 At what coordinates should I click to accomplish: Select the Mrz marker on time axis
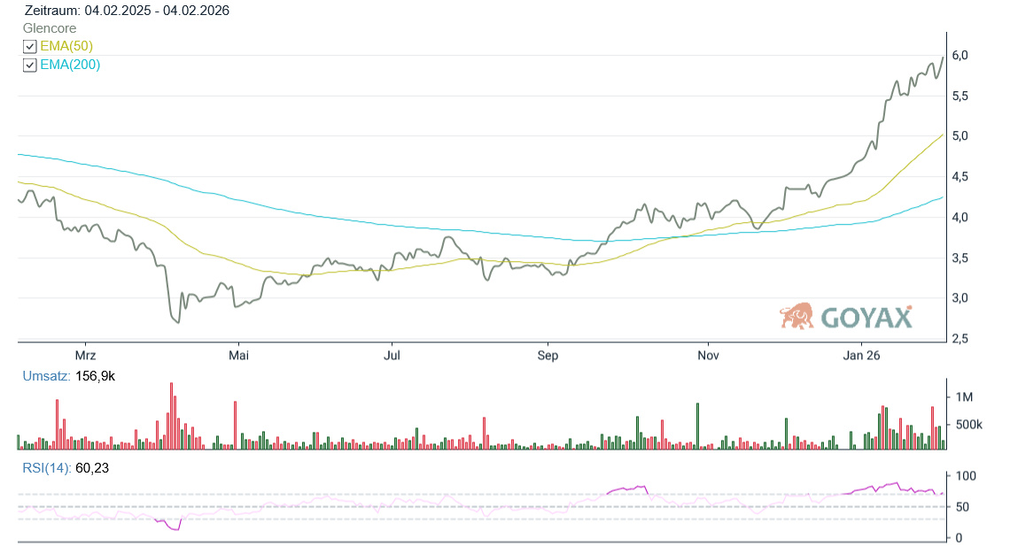[x=85, y=355]
